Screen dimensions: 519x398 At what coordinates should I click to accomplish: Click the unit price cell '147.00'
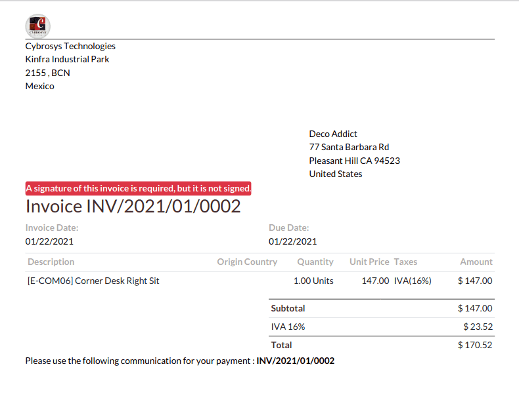coord(375,281)
